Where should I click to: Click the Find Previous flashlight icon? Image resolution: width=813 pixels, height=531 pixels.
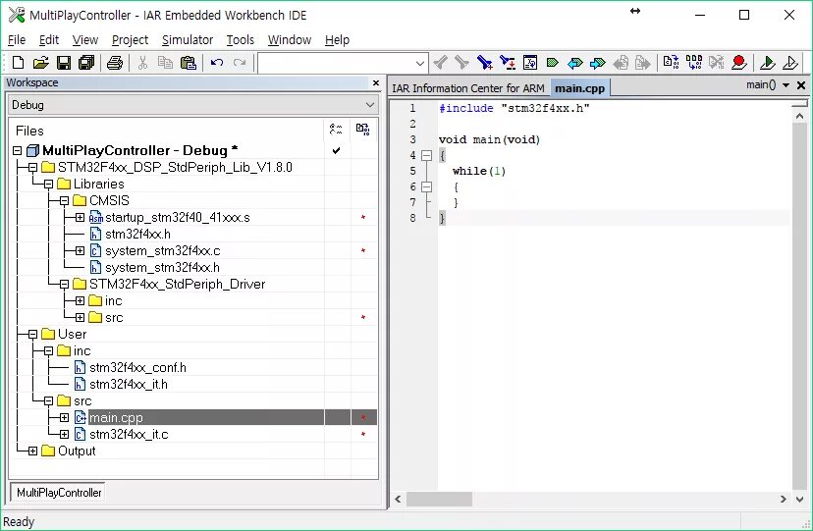[440, 63]
